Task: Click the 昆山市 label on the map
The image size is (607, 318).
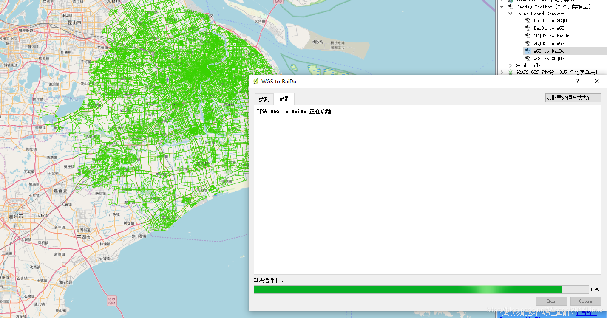Action: pos(75,22)
